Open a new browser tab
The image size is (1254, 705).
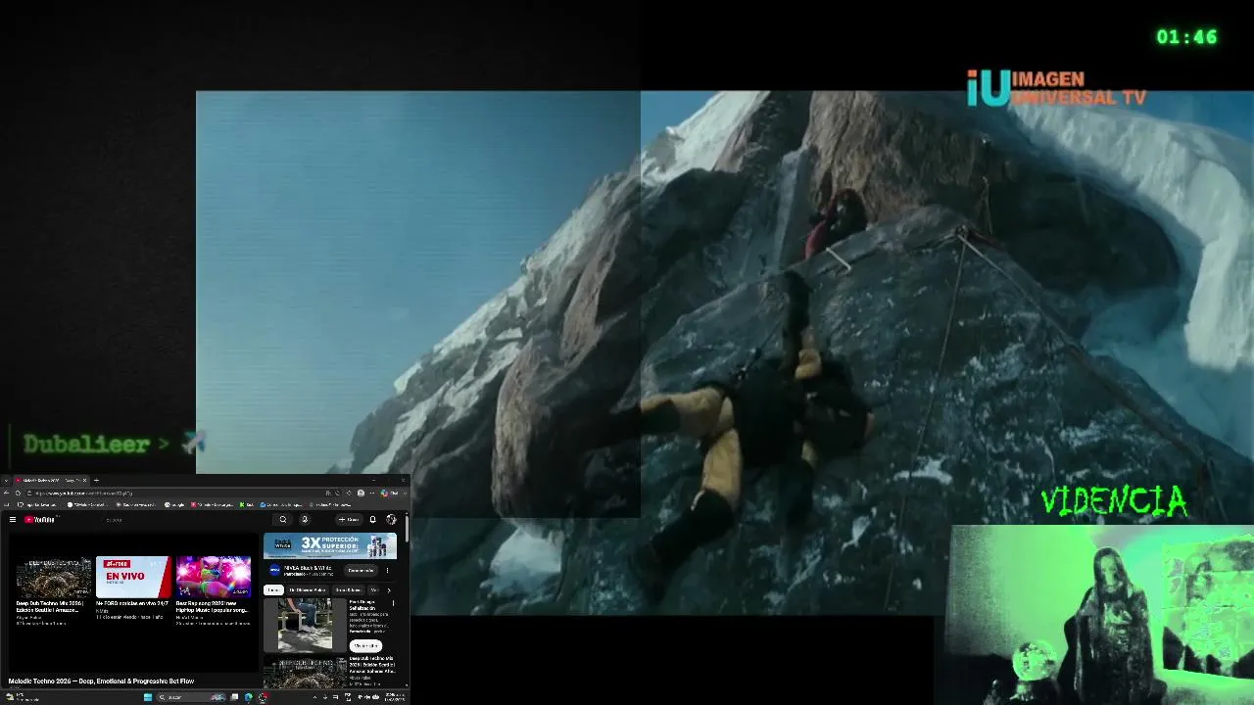click(96, 480)
